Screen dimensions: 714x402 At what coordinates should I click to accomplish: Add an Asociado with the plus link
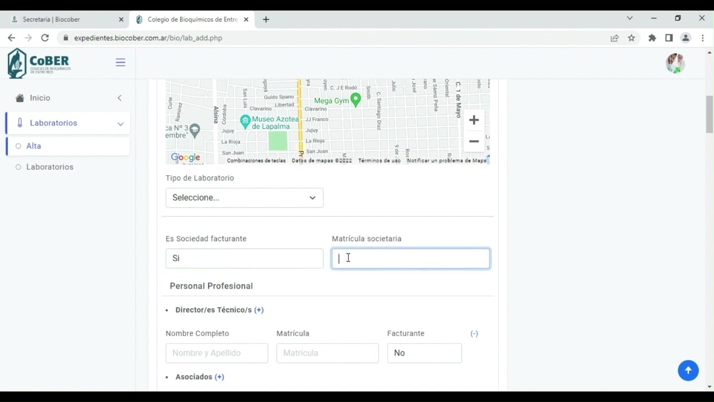coord(219,377)
